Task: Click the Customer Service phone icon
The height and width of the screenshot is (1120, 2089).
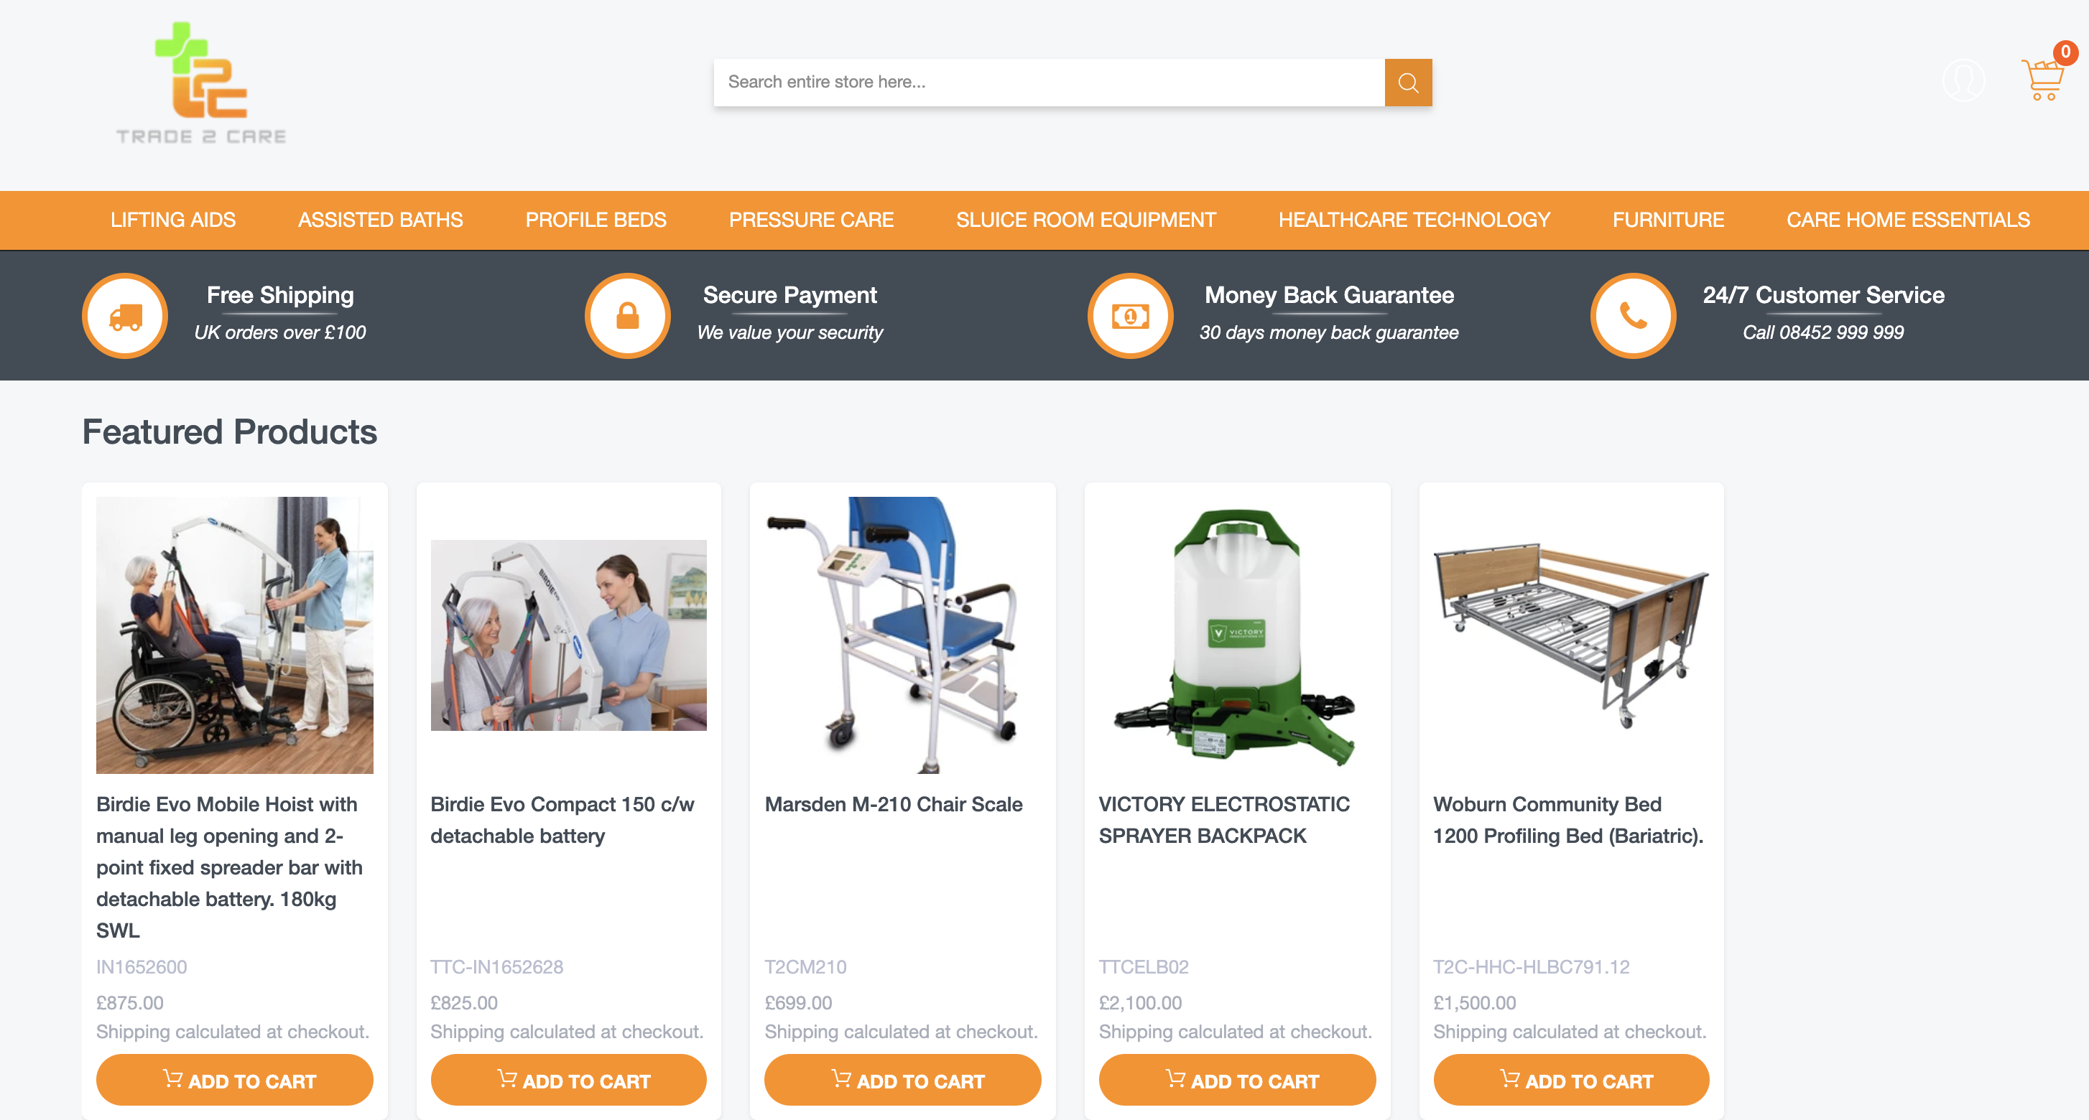Action: tap(1632, 315)
